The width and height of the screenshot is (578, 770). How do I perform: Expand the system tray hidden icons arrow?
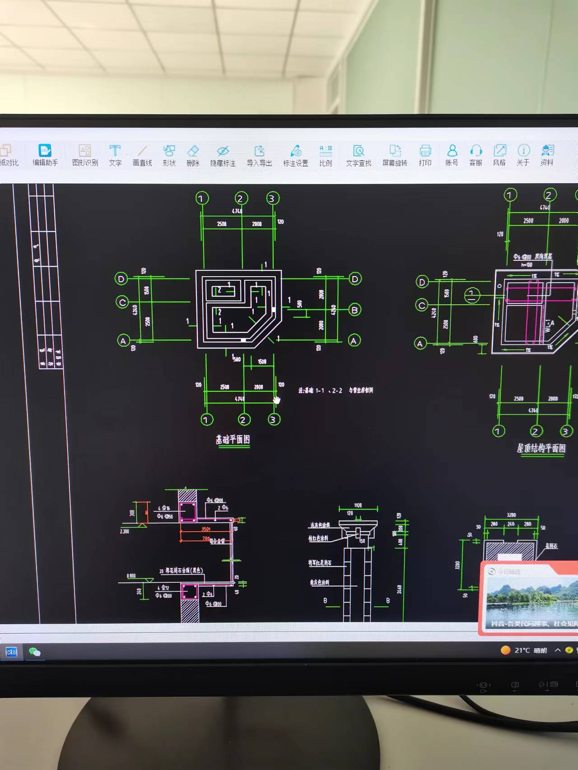(558, 650)
